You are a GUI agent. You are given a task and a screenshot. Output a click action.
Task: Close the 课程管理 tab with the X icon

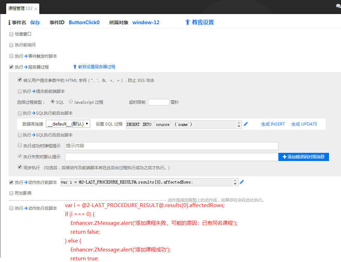pos(36,9)
